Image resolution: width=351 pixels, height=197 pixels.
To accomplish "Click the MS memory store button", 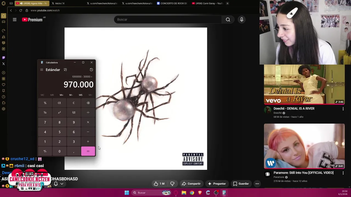I will pos(81,95).
